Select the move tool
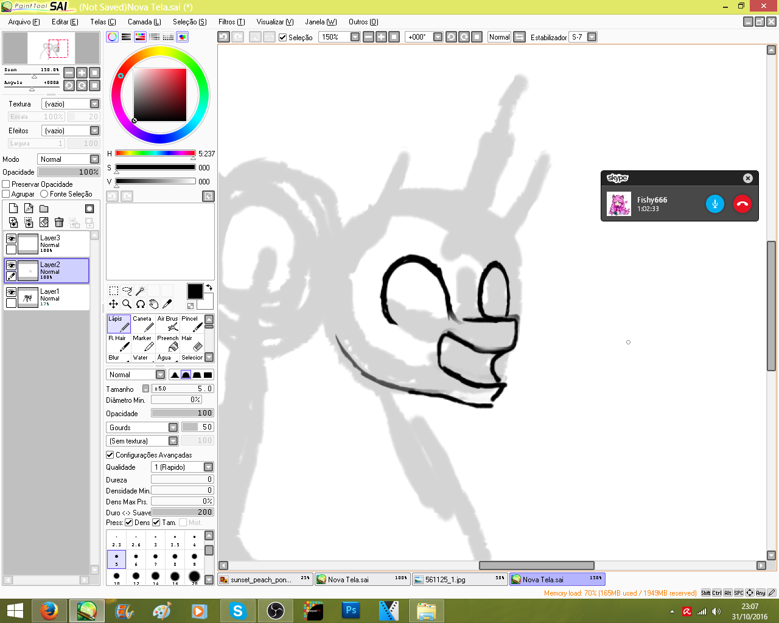The image size is (779, 623). (x=114, y=304)
